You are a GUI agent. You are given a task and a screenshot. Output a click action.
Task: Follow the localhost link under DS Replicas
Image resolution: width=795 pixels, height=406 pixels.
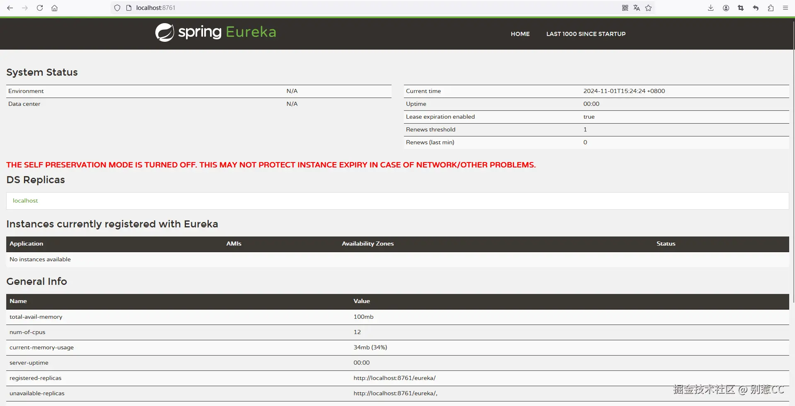25,201
